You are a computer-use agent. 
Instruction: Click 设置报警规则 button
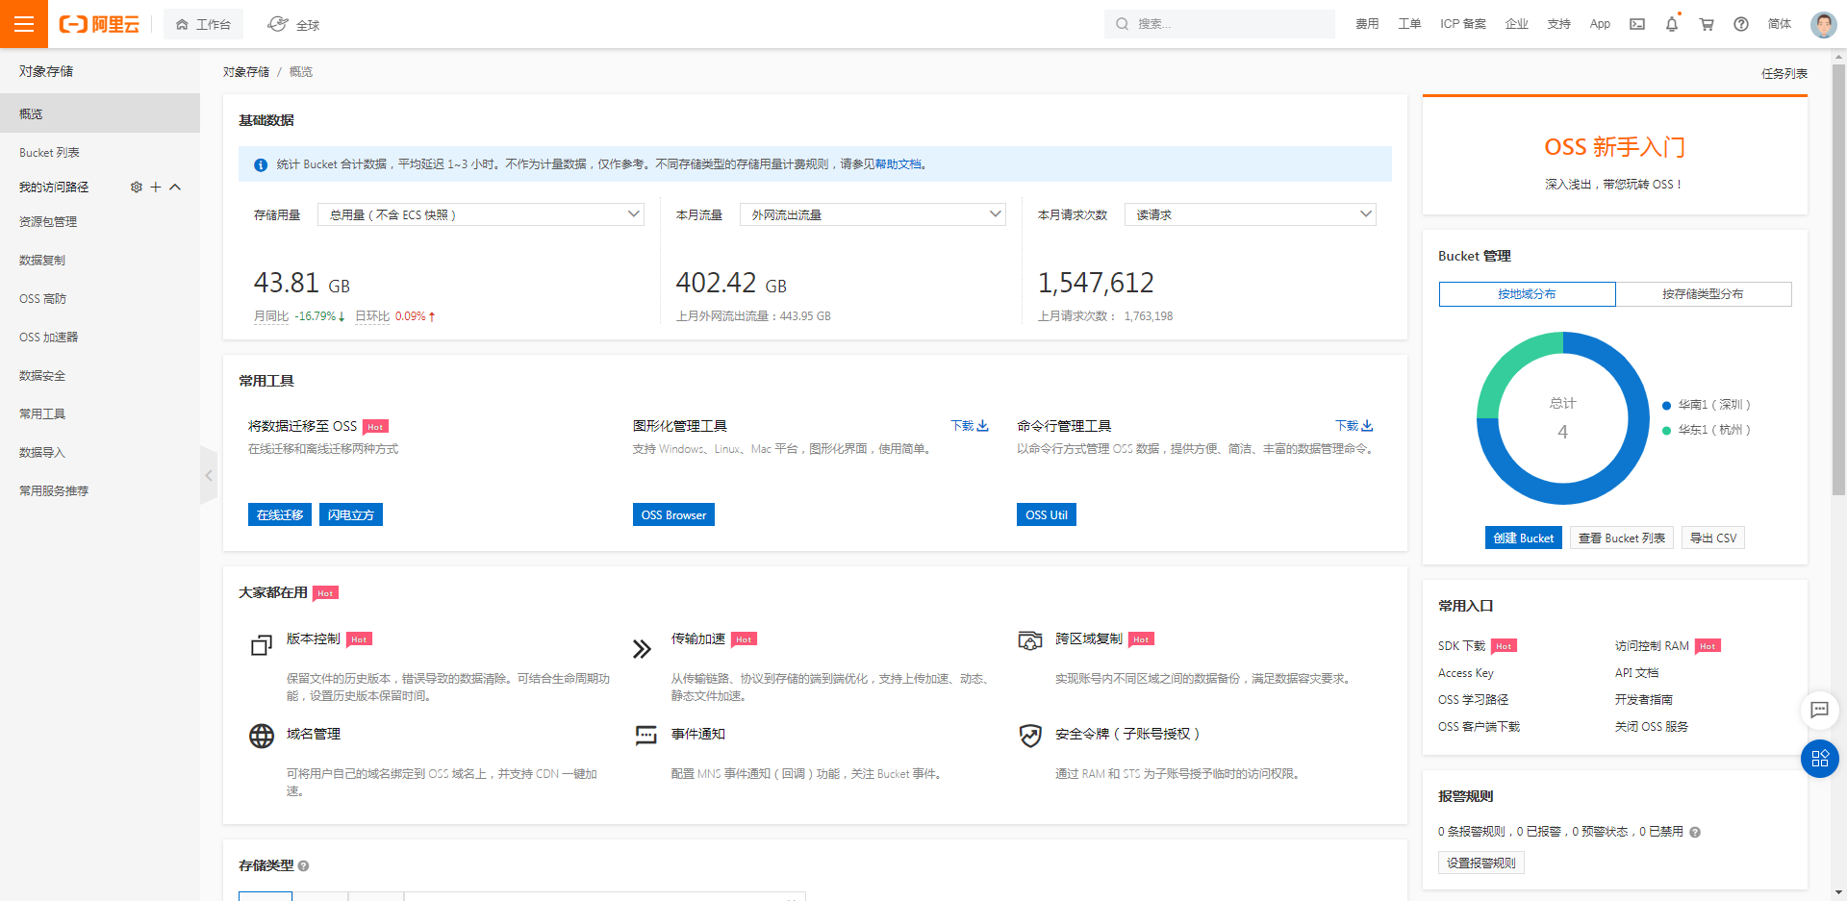[1481, 863]
